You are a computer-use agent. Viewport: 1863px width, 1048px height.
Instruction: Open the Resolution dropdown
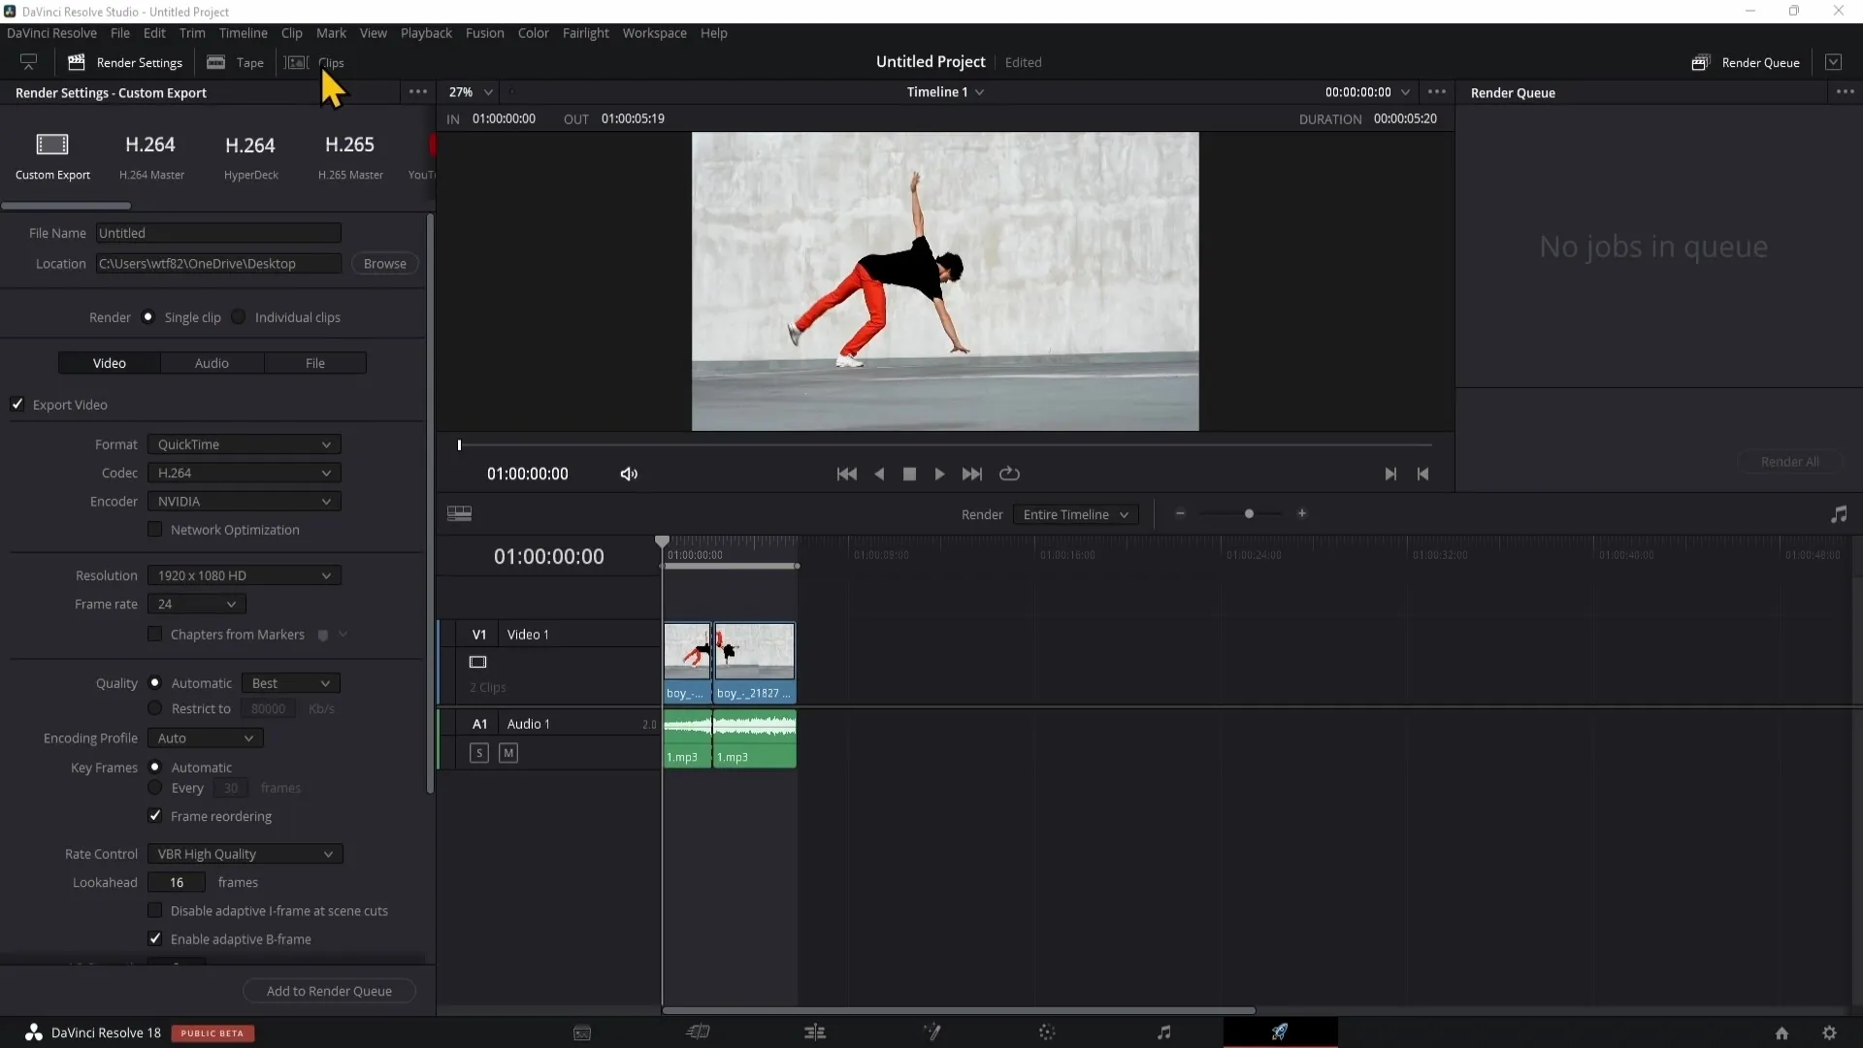tap(245, 575)
